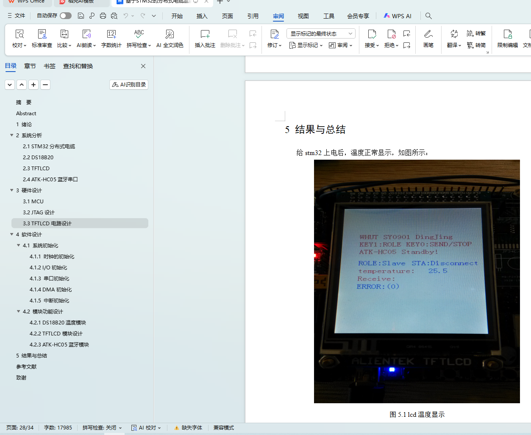Click the WPS AI button
The width and height of the screenshot is (531, 435).
click(397, 16)
